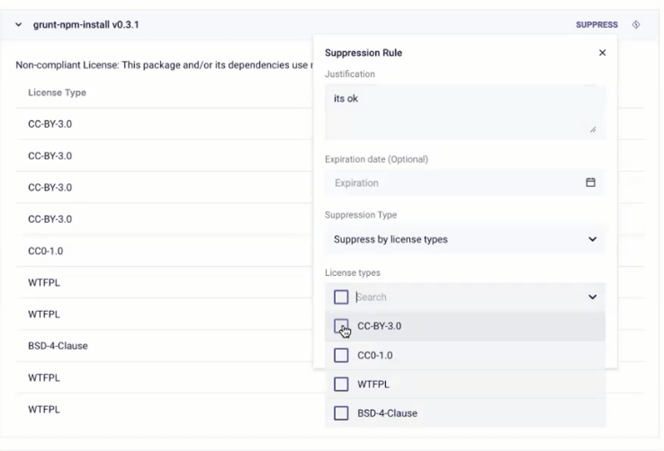Check the CC0-1.0 license checkbox
The height and width of the screenshot is (451, 664).
click(341, 355)
